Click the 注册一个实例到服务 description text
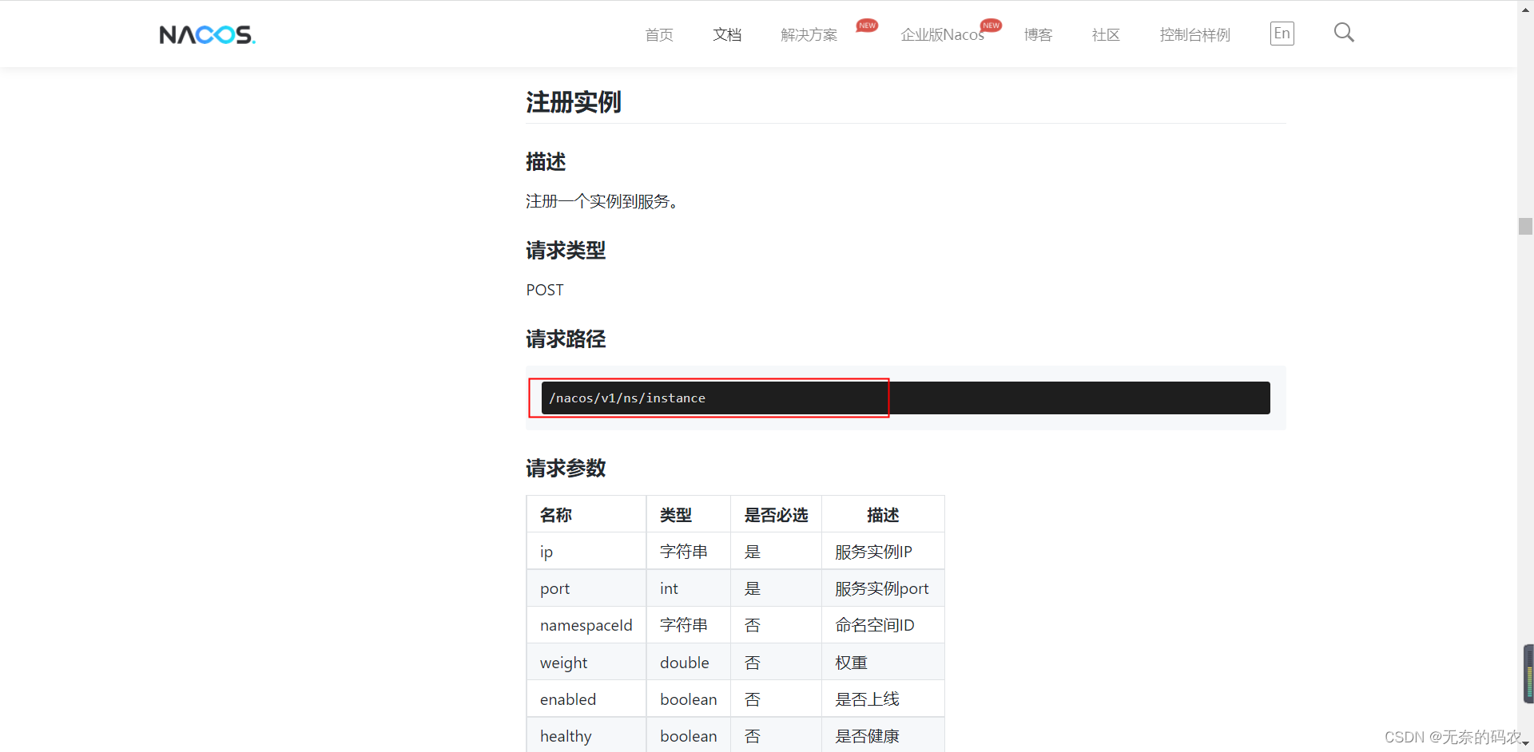Screen dimensions: 1534x752 pos(602,201)
